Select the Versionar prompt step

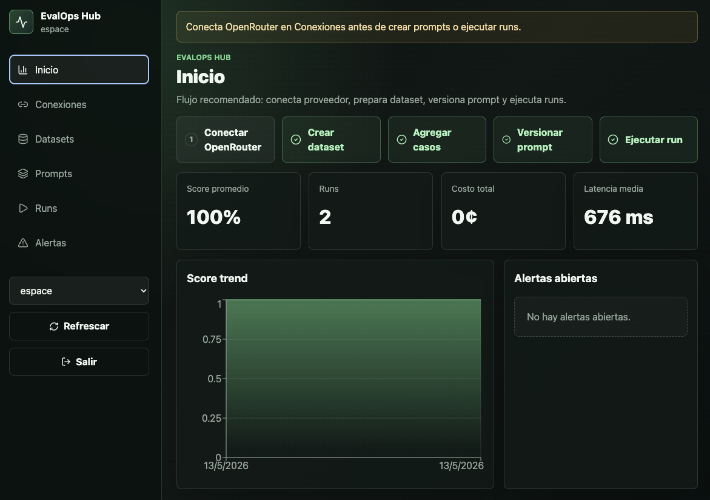click(x=543, y=140)
